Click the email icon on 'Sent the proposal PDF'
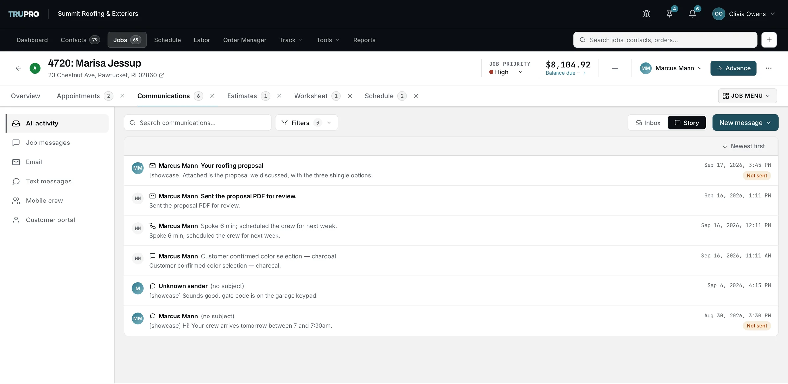This screenshot has height=384, width=788. click(x=152, y=196)
